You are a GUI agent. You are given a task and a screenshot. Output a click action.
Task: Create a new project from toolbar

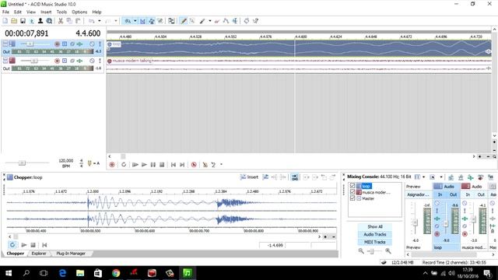[5, 21]
